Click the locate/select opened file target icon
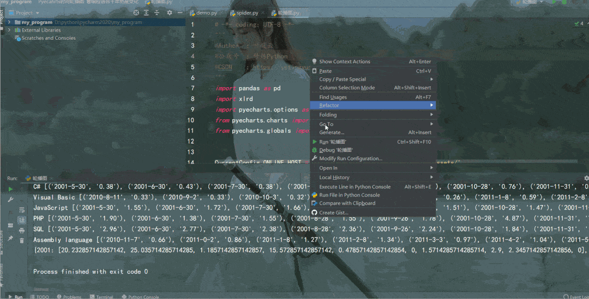 136,13
